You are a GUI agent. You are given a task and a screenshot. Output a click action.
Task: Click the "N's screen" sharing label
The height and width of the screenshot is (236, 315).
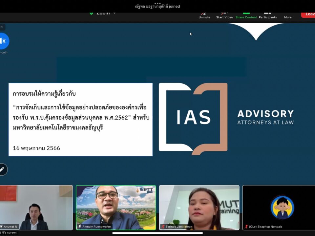pos(8,233)
